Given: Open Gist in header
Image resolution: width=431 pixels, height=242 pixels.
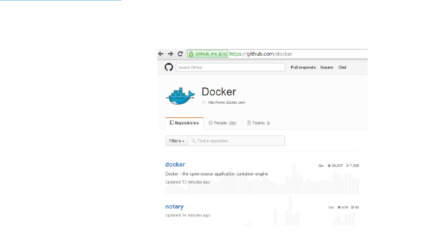Looking at the screenshot, I should (x=342, y=67).
